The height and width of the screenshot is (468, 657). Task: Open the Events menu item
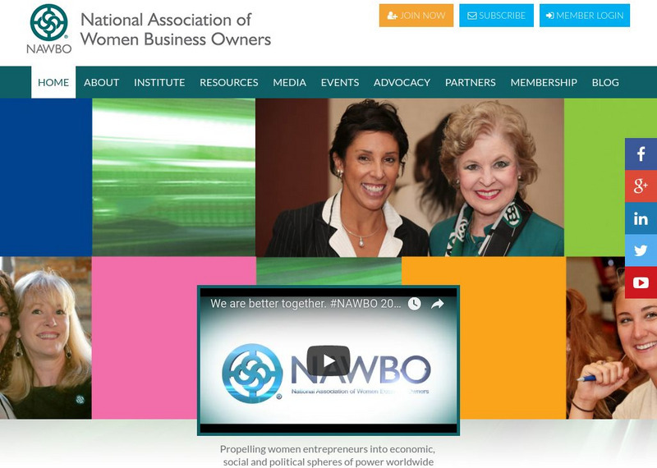[340, 82]
